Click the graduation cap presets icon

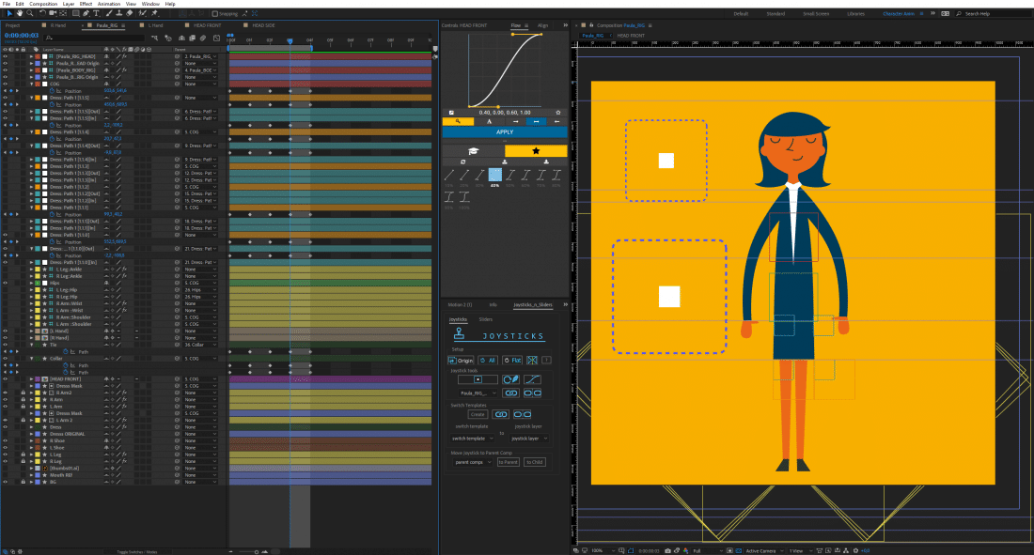pos(473,150)
